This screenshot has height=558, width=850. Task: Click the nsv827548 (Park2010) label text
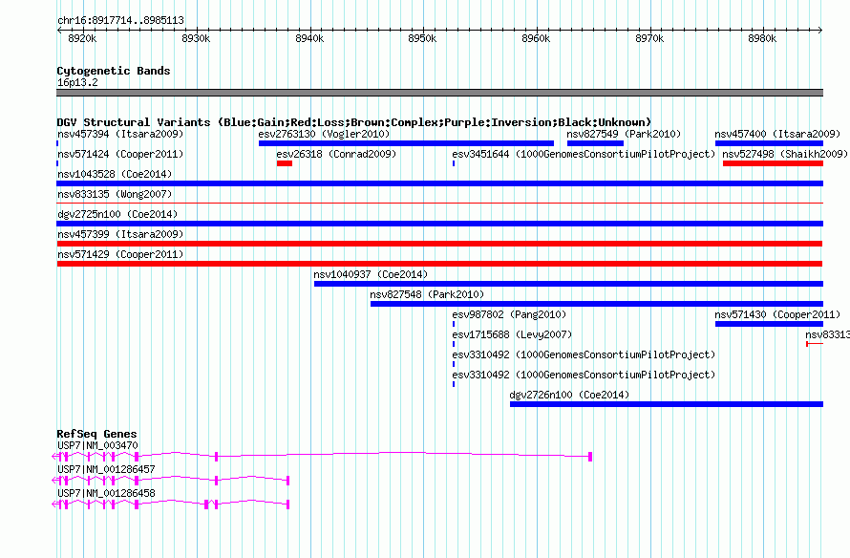(427, 294)
